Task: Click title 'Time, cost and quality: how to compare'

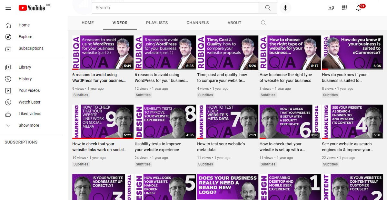Action: (x=222, y=77)
